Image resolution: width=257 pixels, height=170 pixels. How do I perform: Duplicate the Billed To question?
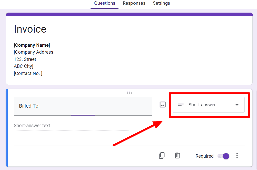click(x=162, y=156)
